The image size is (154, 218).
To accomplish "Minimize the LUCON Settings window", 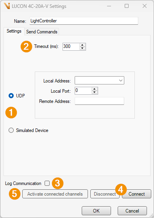I will [109, 6].
